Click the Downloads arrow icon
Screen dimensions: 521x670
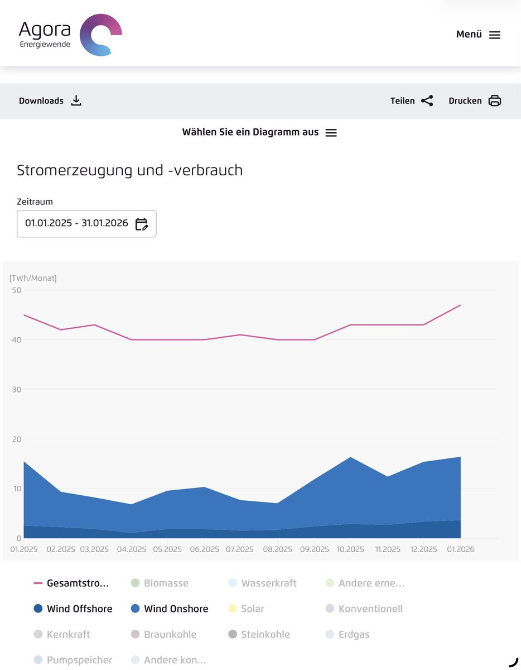(76, 100)
